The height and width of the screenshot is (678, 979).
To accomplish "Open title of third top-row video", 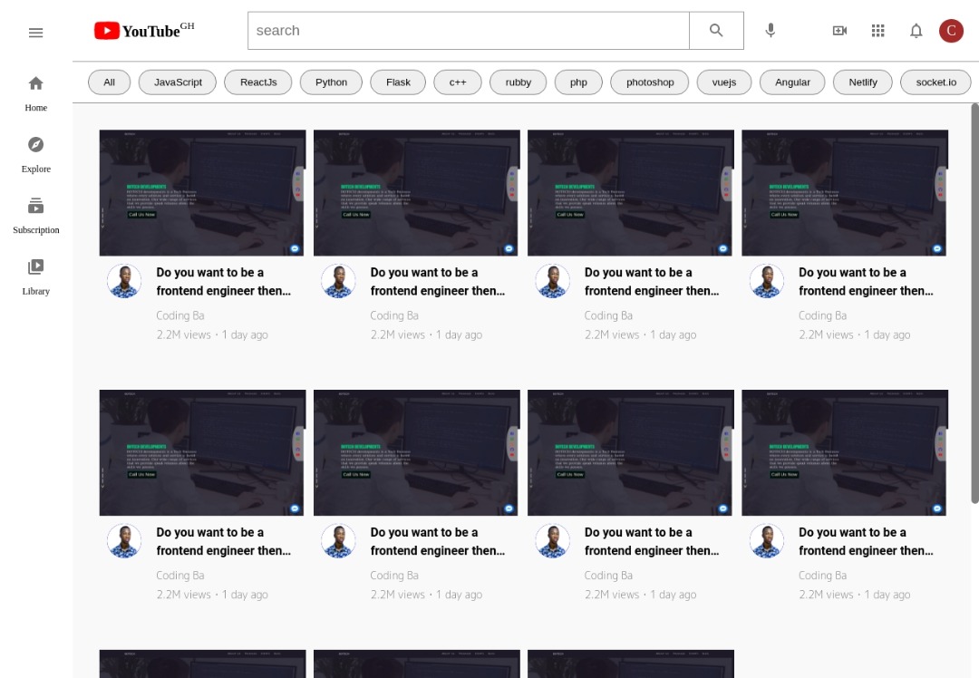I will point(652,282).
